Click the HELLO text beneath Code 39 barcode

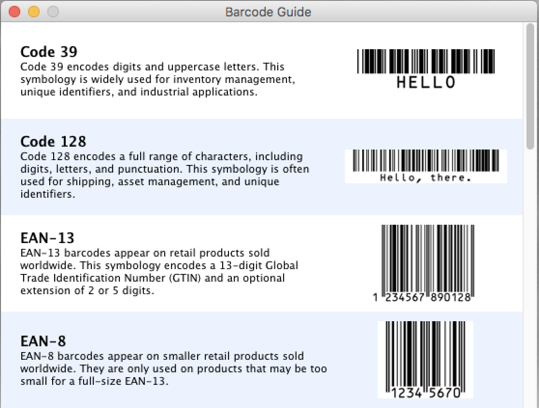(426, 82)
